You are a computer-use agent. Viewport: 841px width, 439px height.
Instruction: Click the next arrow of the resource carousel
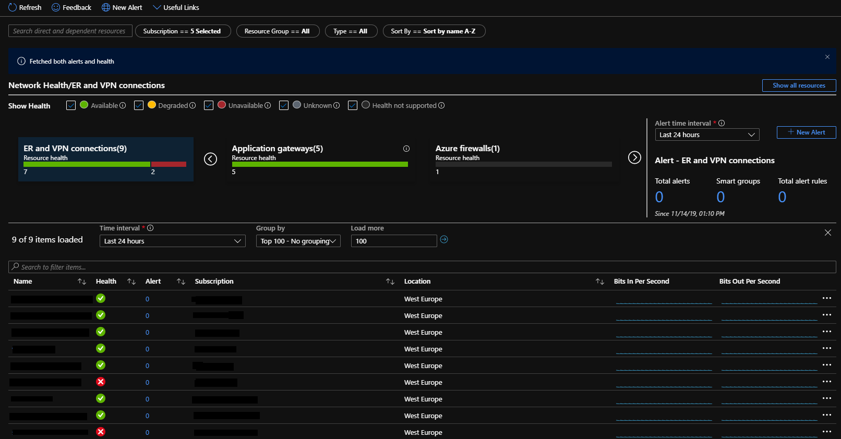coord(634,157)
